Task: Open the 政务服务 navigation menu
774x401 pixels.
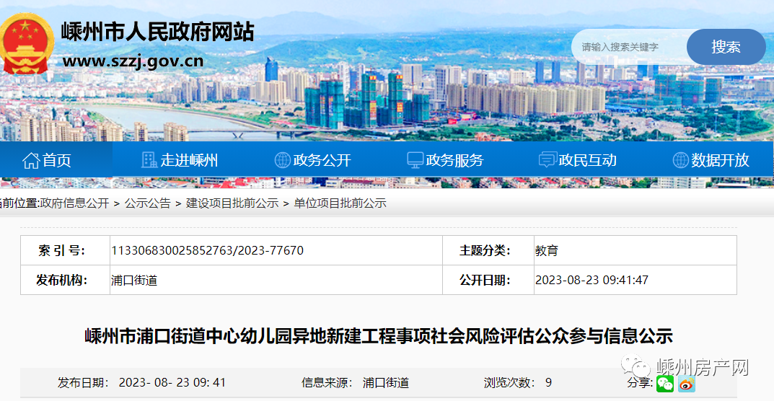Action: (x=454, y=160)
